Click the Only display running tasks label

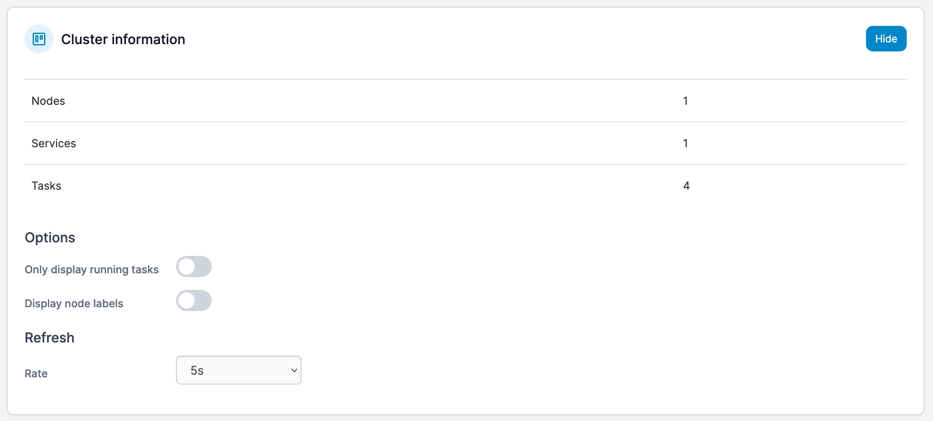92,269
